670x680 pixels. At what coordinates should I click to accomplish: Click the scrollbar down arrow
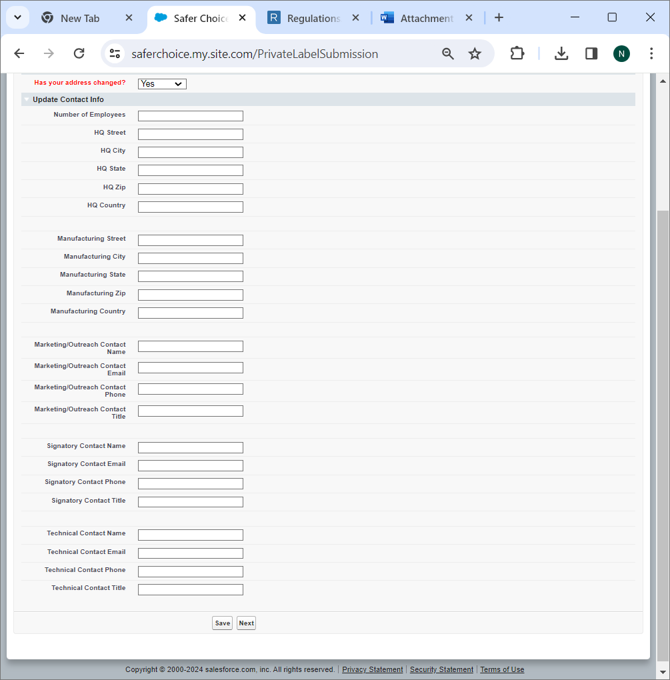663,672
